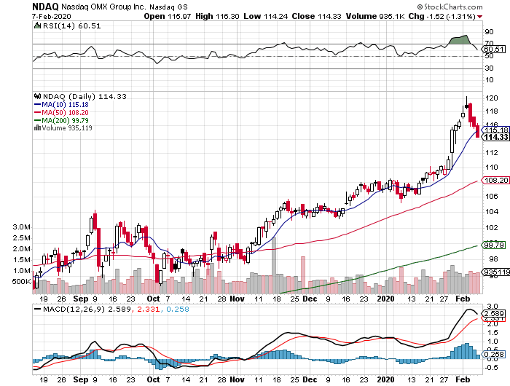
Task: Click the Volume legend bars icon
Action: point(37,128)
